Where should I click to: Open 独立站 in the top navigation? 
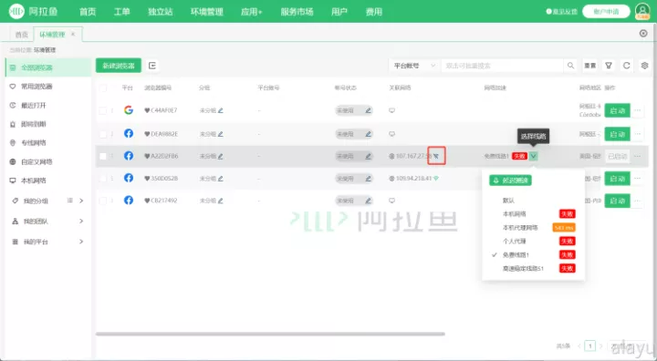161,12
